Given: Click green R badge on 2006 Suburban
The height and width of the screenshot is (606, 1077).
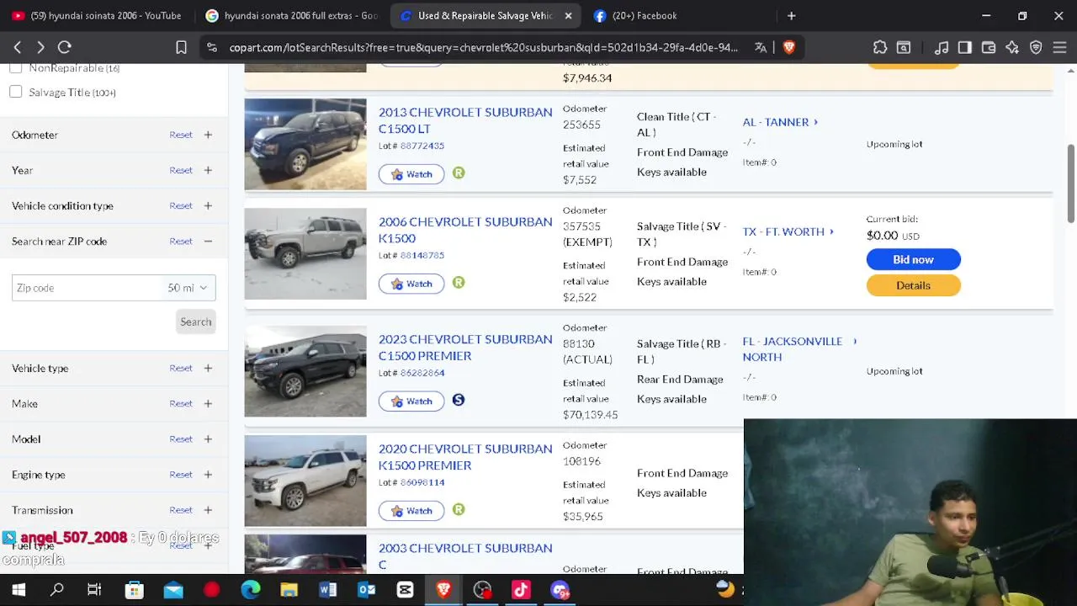Looking at the screenshot, I should [x=459, y=282].
